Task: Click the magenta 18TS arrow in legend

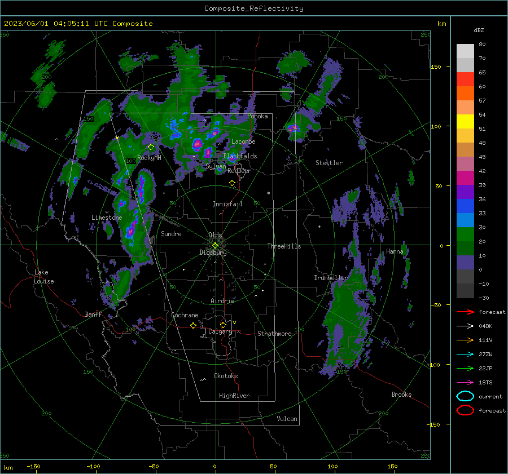Action: [465, 383]
